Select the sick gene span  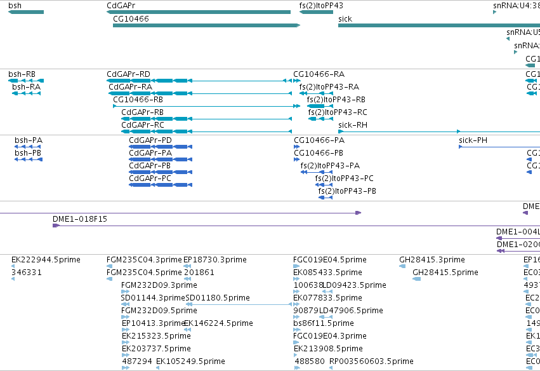click(x=439, y=25)
